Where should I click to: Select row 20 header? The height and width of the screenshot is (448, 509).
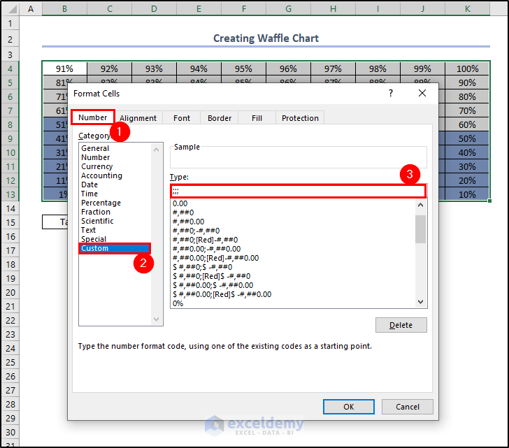point(10,293)
